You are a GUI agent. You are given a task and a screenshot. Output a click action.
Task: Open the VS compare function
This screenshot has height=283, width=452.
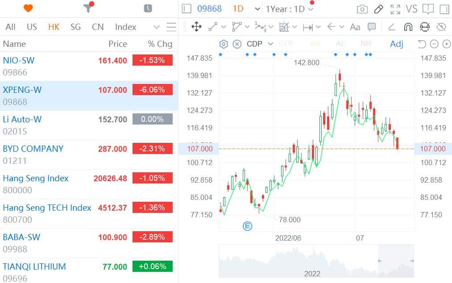click(x=411, y=9)
